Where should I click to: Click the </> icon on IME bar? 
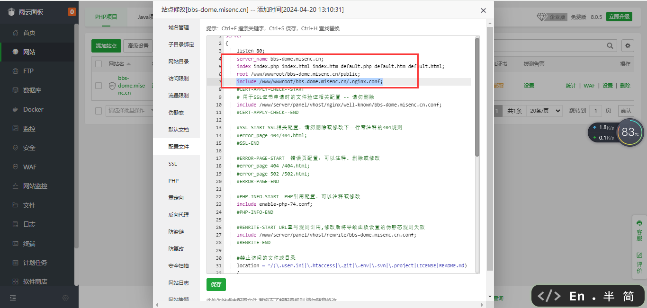pyautogui.click(x=549, y=296)
